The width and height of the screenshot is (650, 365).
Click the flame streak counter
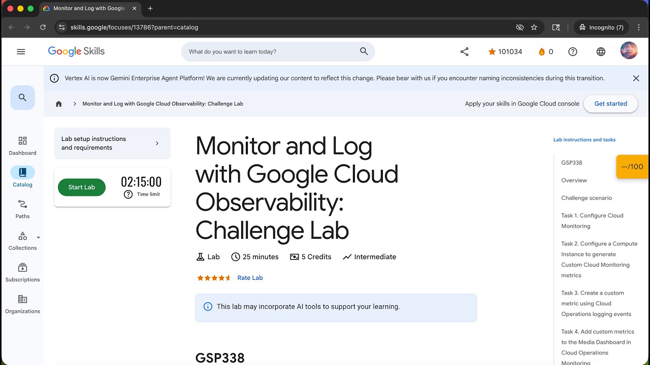(546, 52)
